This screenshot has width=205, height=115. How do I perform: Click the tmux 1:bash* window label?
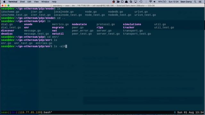coord(46,112)
